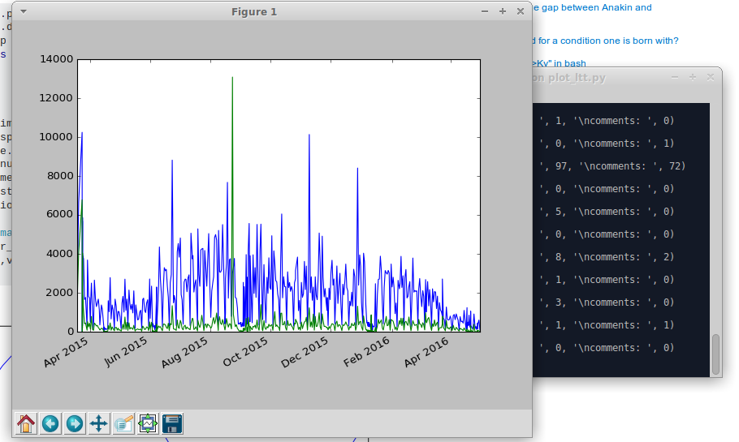Activate the pan axes tool
This screenshot has height=442, width=739.
coord(99,423)
